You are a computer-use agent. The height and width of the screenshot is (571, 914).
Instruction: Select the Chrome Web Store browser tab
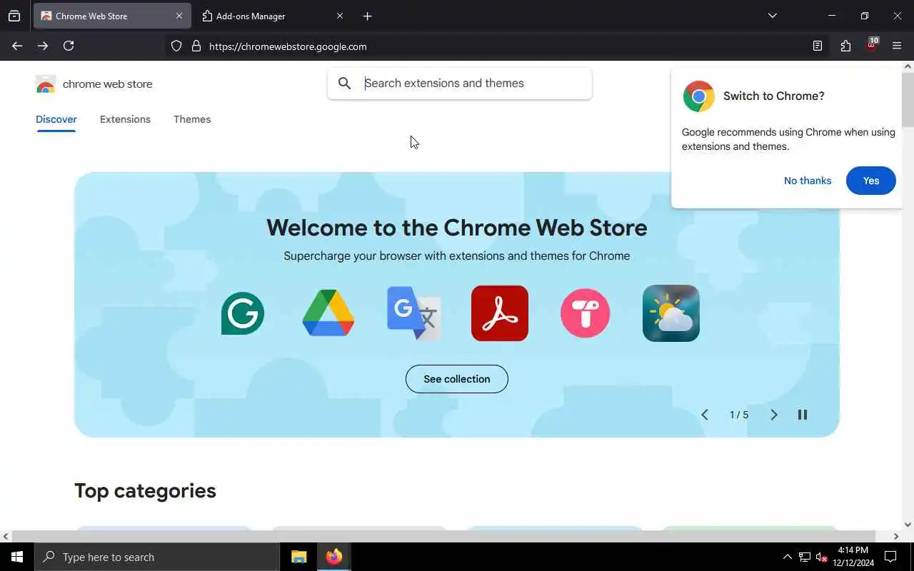click(112, 16)
